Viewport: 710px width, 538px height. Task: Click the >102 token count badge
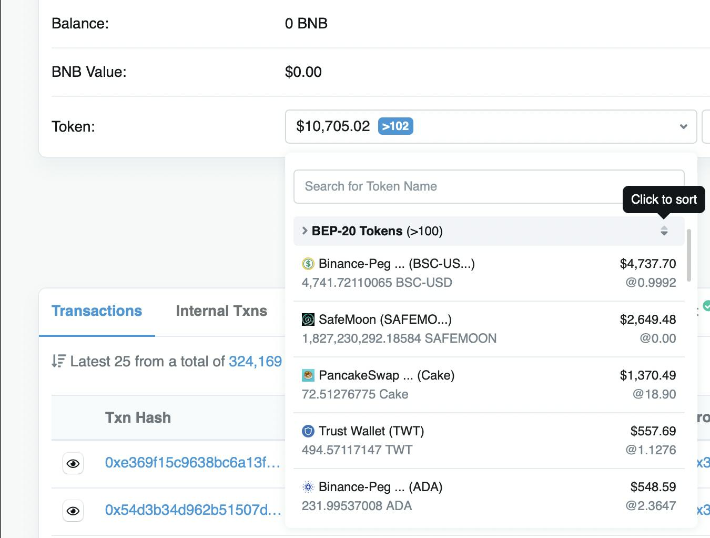(x=395, y=126)
